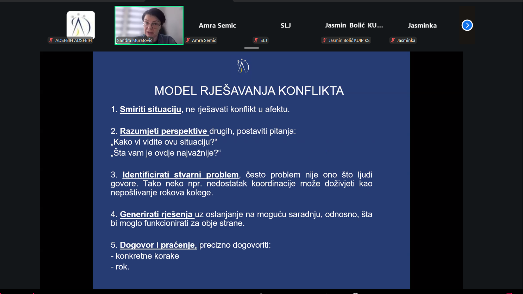Screen dimensions: 523x294
Task: Click Amra Semic's muted microphone icon
Action: tap(188, 40)
